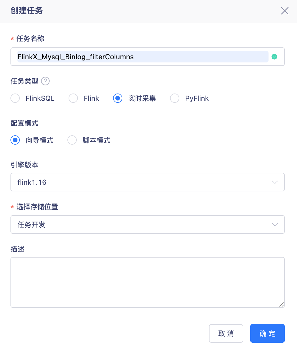Viewport: 297px width, 345px height.
Task: Click the 选择存储位置 chevron arrow icon
Action: (x=275, y=225)
